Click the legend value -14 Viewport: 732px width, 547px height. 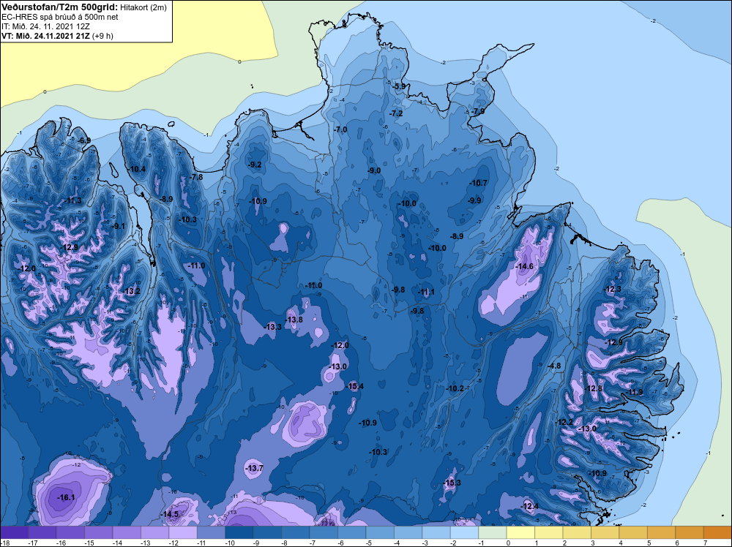coord(116,543)
